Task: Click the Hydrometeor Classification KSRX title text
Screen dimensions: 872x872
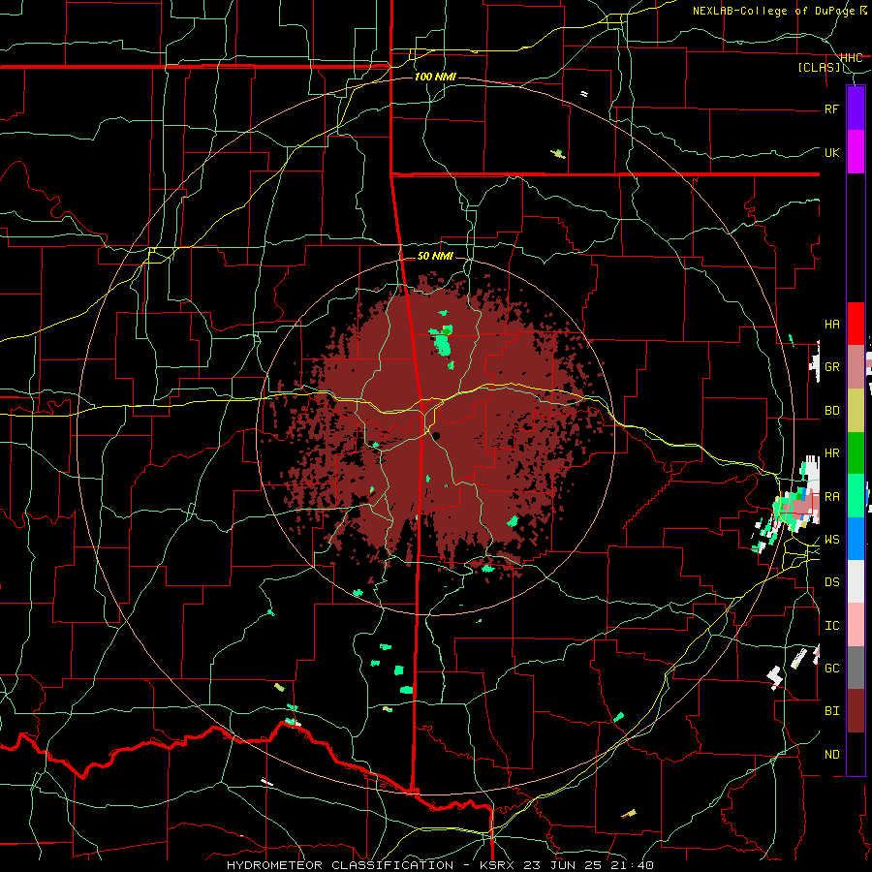Action: (x=440, y=865)
